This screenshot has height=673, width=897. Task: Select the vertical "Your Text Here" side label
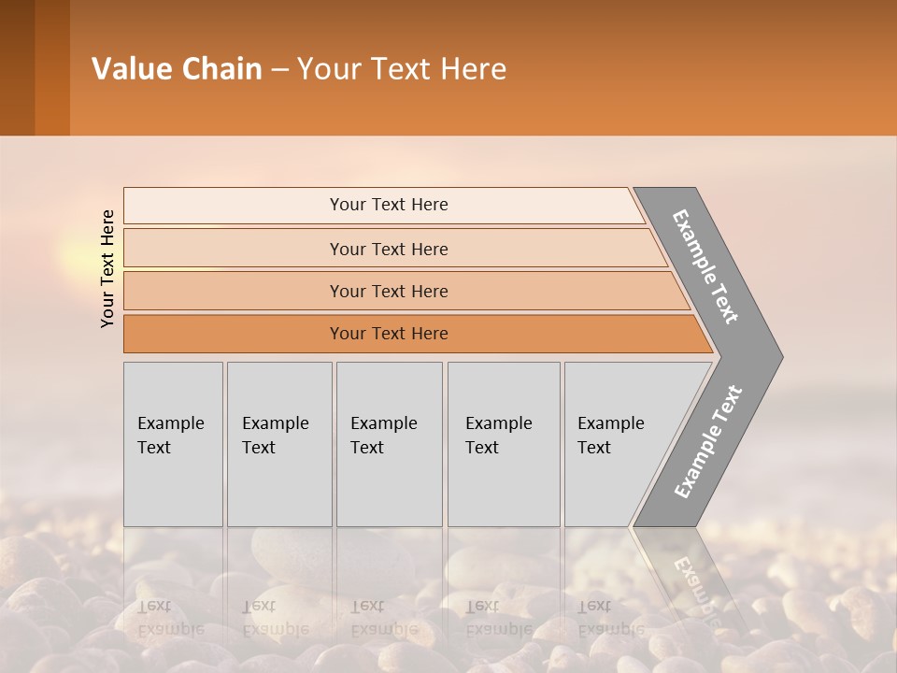[x=107, y=268]
